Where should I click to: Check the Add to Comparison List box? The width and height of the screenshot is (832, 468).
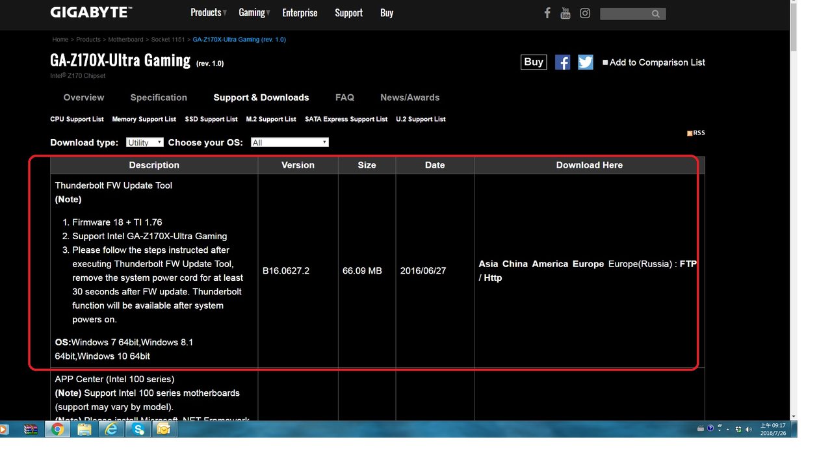tap(605, 62)
